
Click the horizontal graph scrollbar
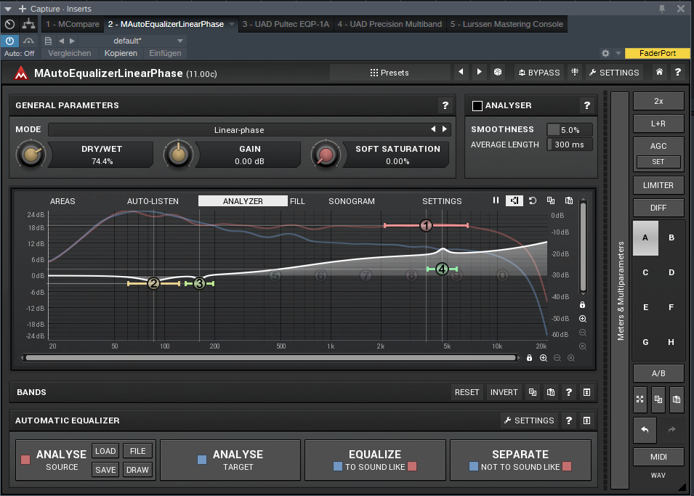[x=270, y=357]
